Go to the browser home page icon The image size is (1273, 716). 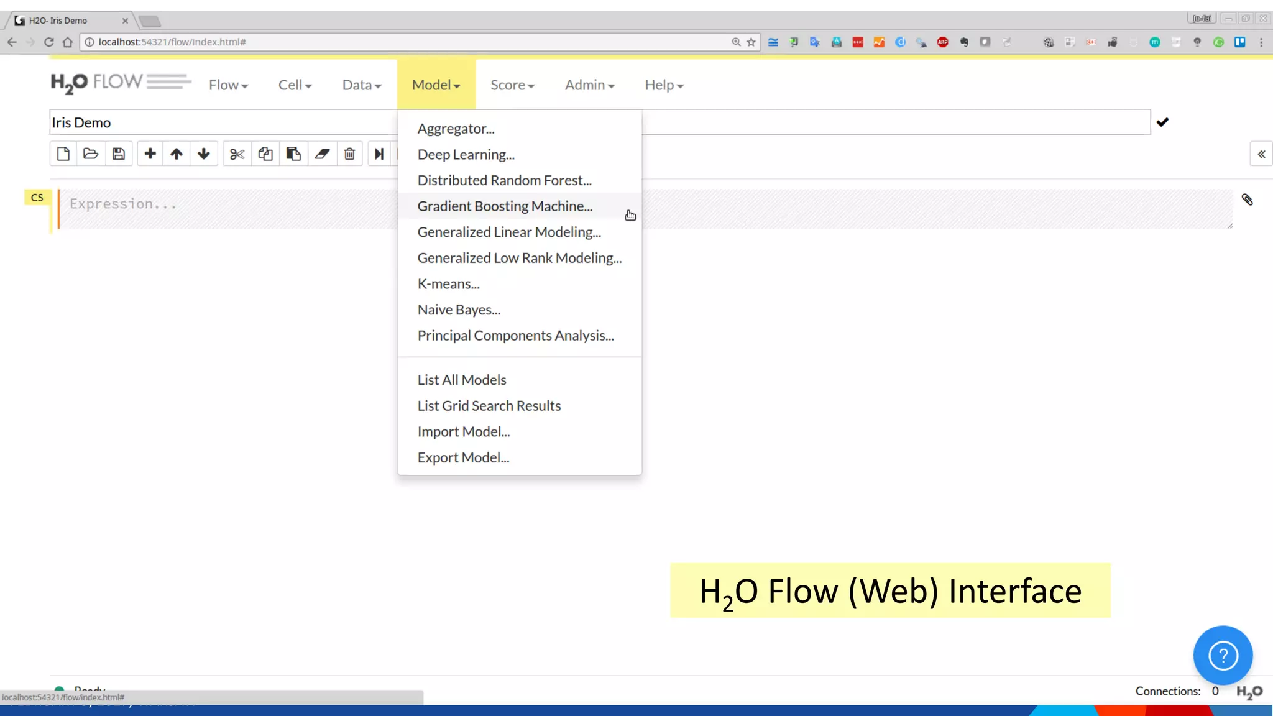coord(68,42)
